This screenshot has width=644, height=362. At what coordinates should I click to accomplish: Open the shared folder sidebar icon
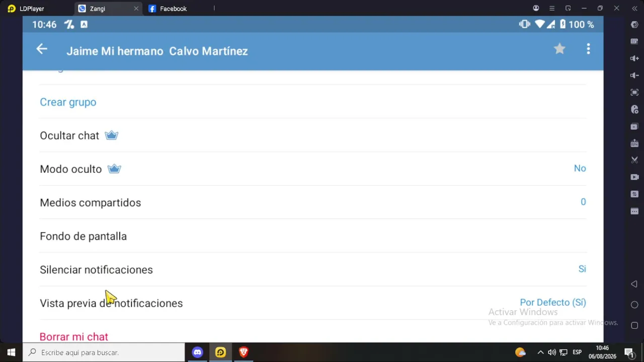click(634, 194)
